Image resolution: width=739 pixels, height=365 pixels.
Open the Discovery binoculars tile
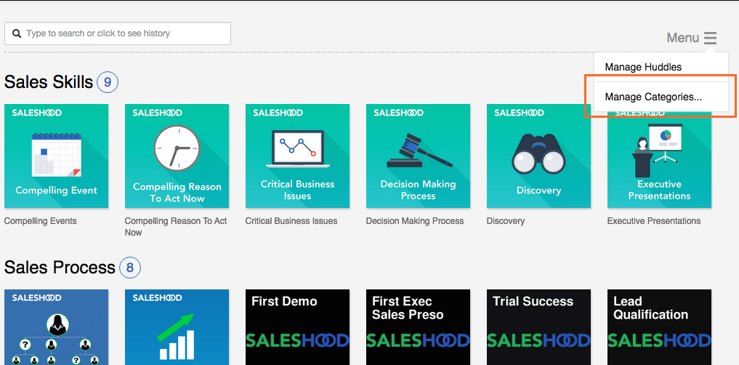point(538,156)
